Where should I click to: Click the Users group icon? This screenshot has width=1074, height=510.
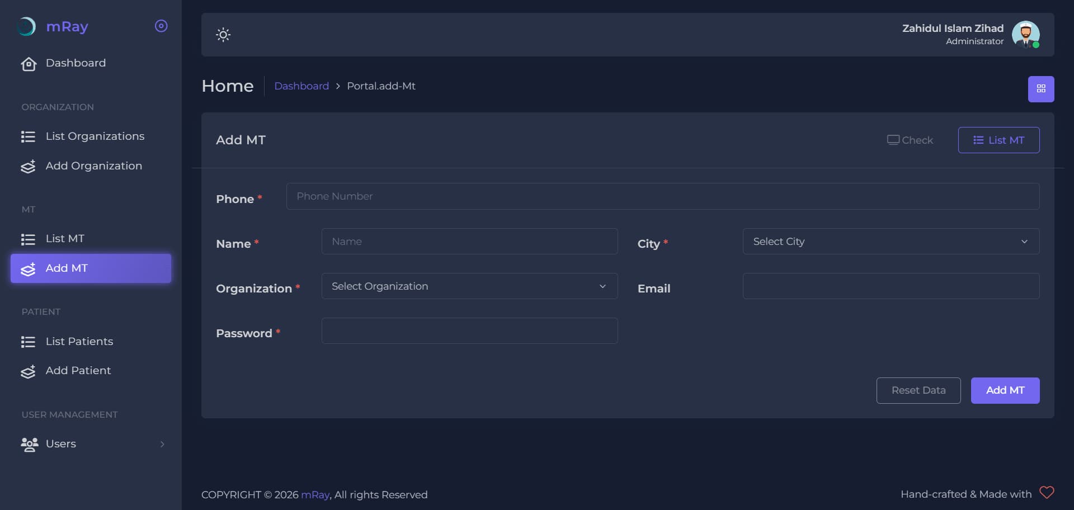coord(29,444)
